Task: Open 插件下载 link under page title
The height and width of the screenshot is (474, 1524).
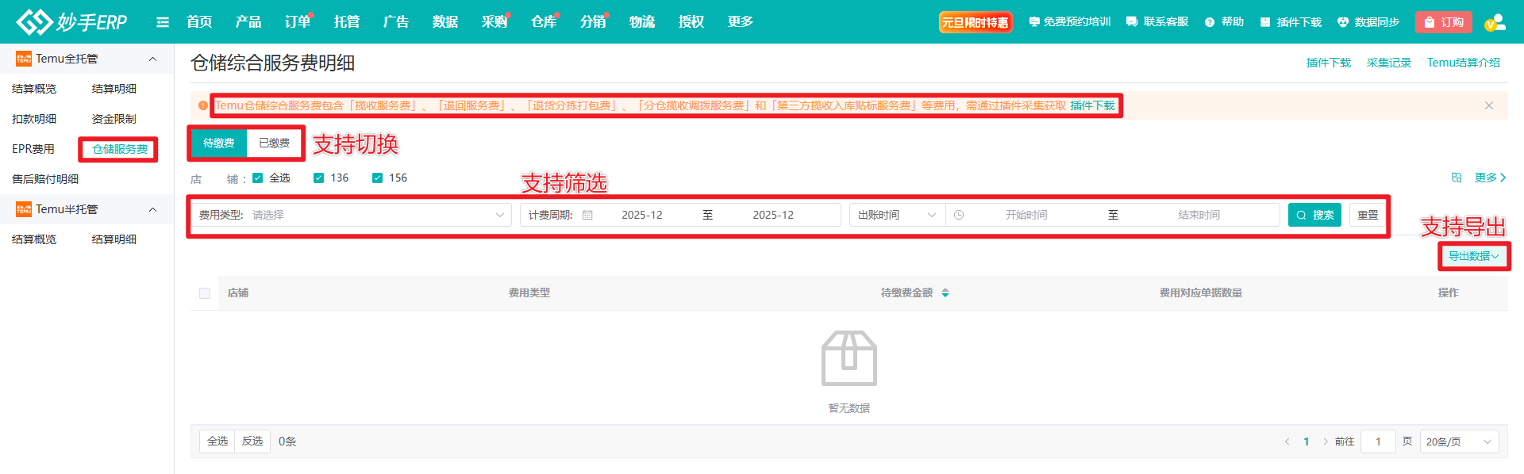Action: tap(1329, 63)
